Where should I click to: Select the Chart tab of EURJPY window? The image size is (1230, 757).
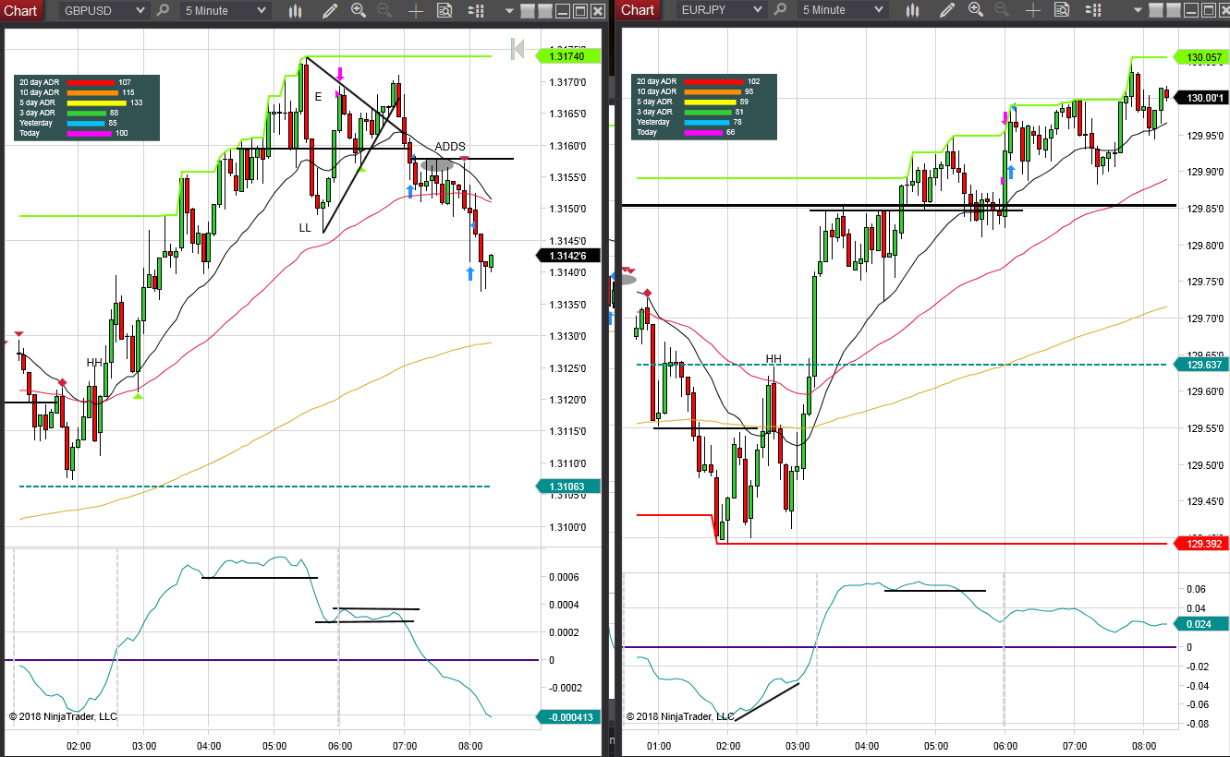click(638, 10)
